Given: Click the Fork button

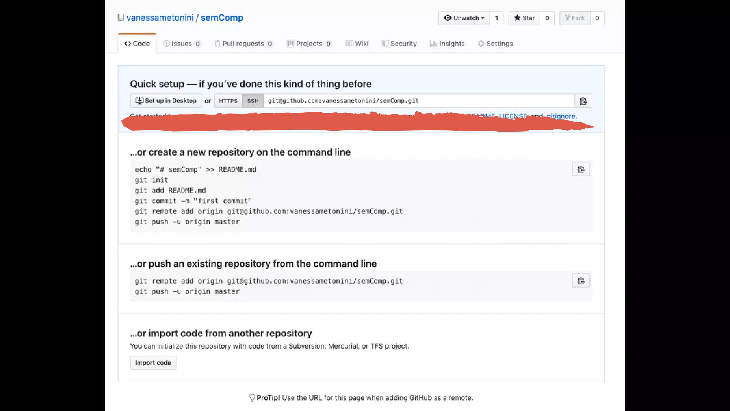Looking at the screenshot, I should click(x=575, y=18).
